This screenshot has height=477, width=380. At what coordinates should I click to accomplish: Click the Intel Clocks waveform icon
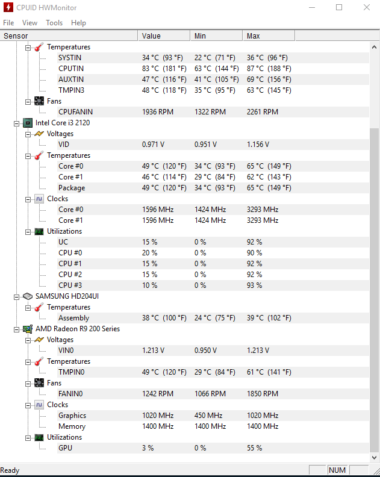pos(39,199)
